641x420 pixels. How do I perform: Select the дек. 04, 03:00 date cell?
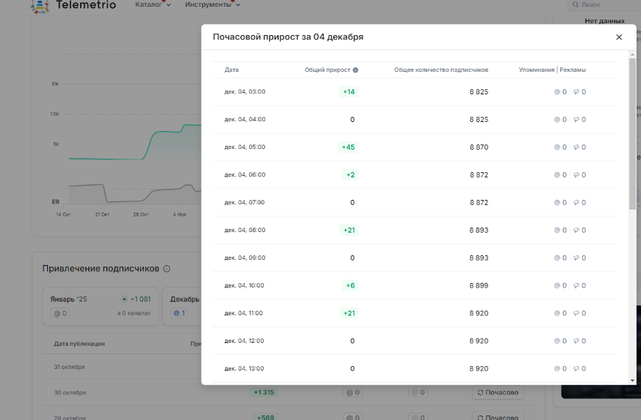tap(245, 91)
